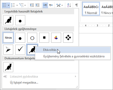Viewport: 113px width, 90px height.
Task: Choose the arrowhead bullet
Action: pyautogui.click(x=8, y=49)
